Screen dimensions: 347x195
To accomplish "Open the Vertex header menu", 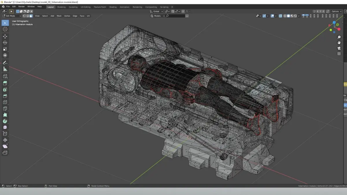I will (x=67, y=16).
